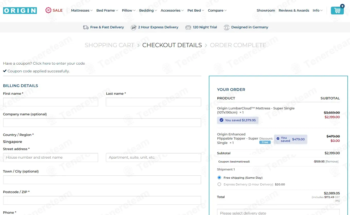Click the SALE percent badge icon
350x215 pixels.
pos(48,10)
